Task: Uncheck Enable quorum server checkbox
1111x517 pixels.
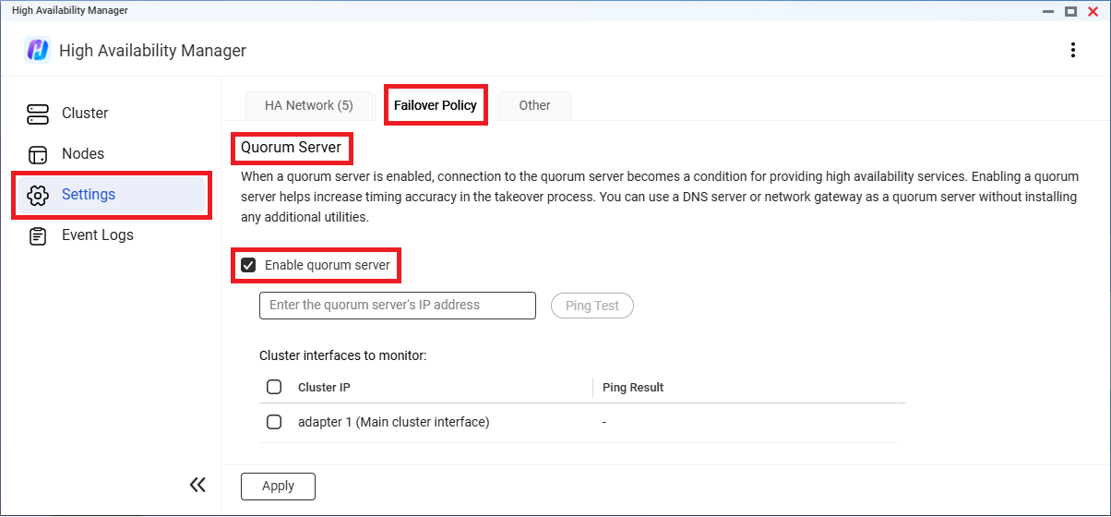Action: 248,266
